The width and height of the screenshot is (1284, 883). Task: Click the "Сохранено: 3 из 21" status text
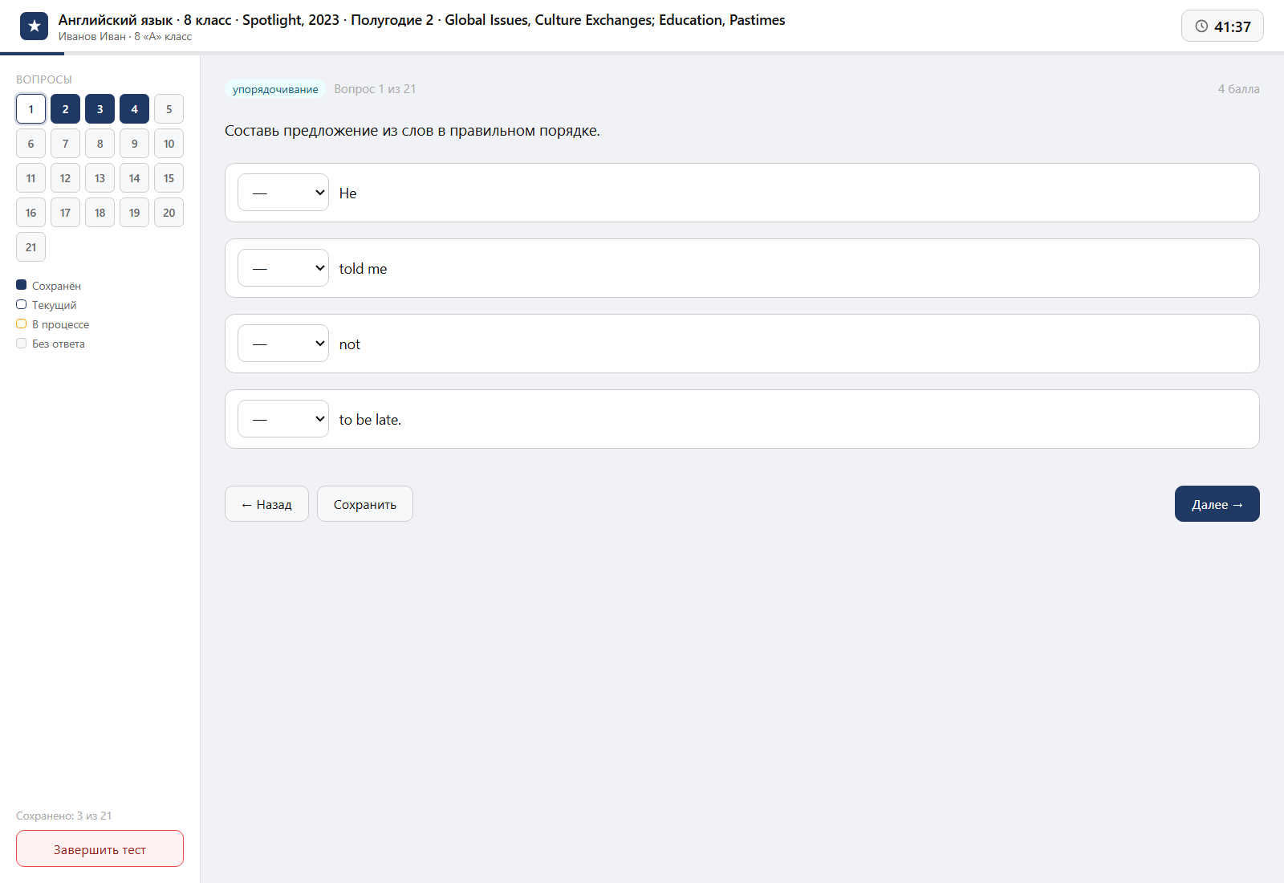tap(64, 816)
